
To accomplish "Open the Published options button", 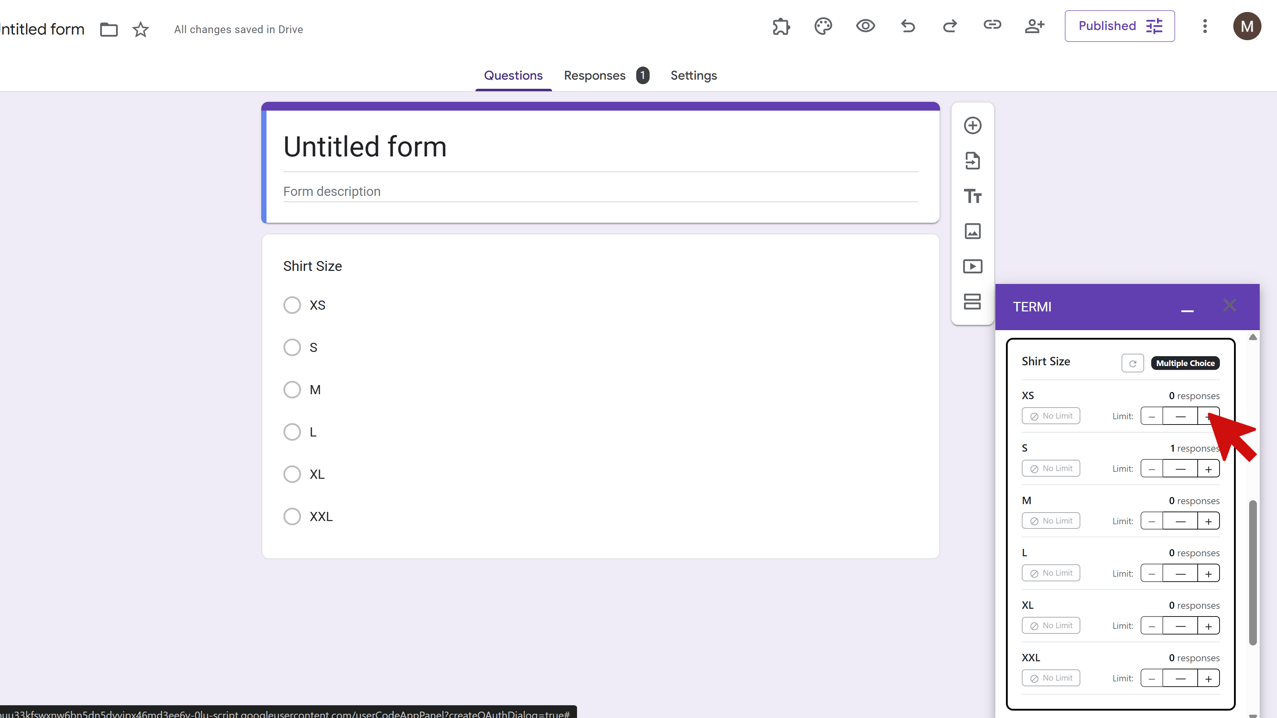I will pyautogui.click(x=1119, y=26).
